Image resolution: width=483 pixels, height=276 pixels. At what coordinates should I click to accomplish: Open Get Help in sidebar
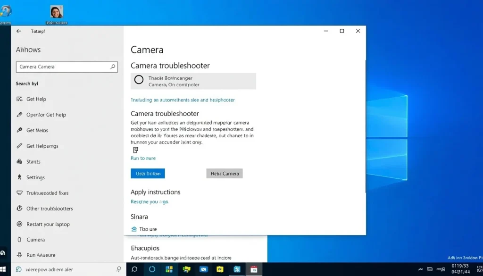(x=36, y=99)
